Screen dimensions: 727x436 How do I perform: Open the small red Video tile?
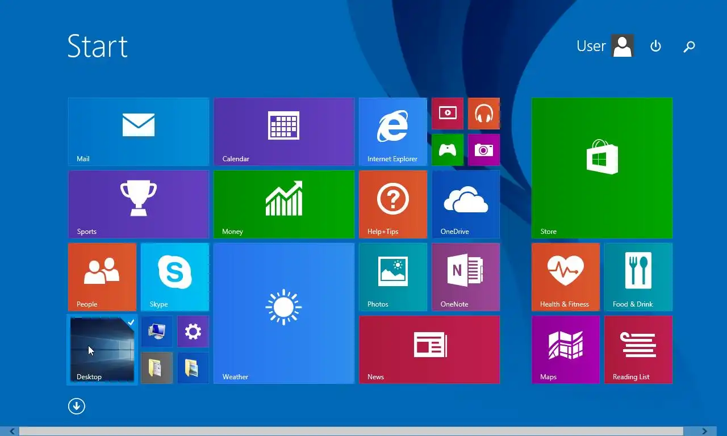click(448, 114)
